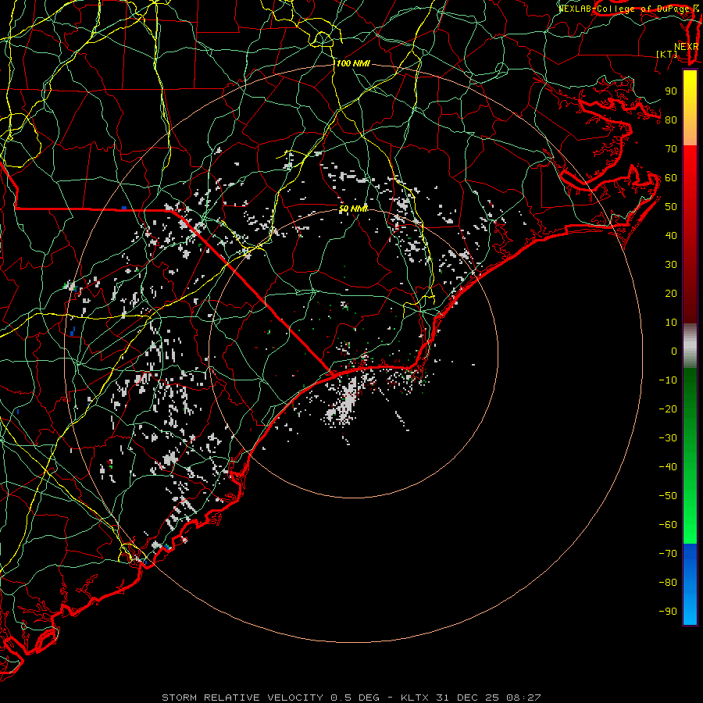The width and height of the screenshot is (703, 703).
Task: Click the 08:27 timestamp
Action: click(523, 698)
